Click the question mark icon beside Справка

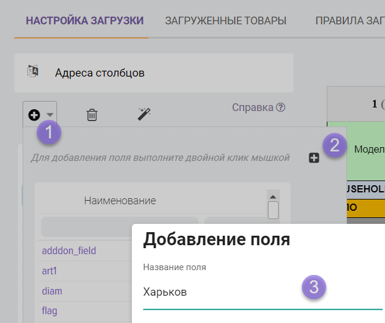point(281,107)
